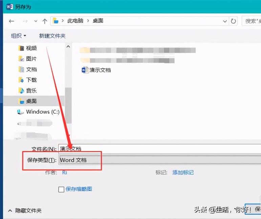Screen dimensions: 261x219
Task: Click the 文件名 input field
Action: pos(160,149)
